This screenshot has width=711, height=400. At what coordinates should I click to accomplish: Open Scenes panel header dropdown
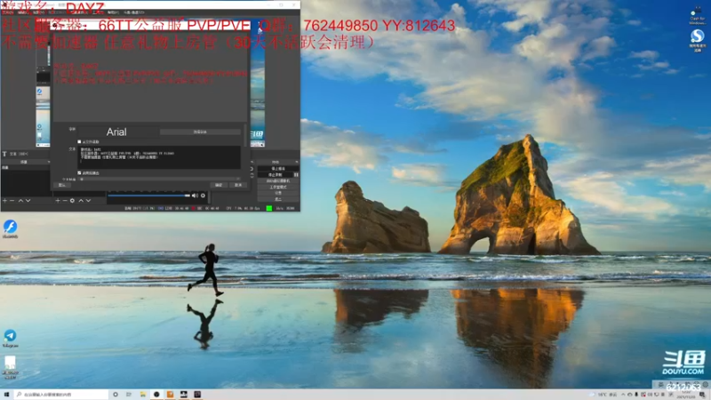click(x=49, y=162)
